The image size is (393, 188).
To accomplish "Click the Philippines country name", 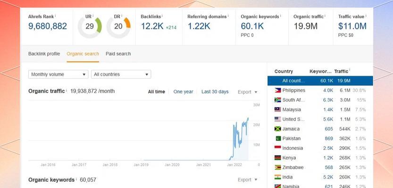I will click(x=294, y=90).
